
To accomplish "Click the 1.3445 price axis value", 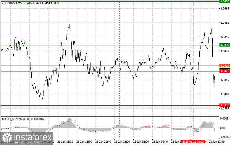I will (x=225, y=37).
